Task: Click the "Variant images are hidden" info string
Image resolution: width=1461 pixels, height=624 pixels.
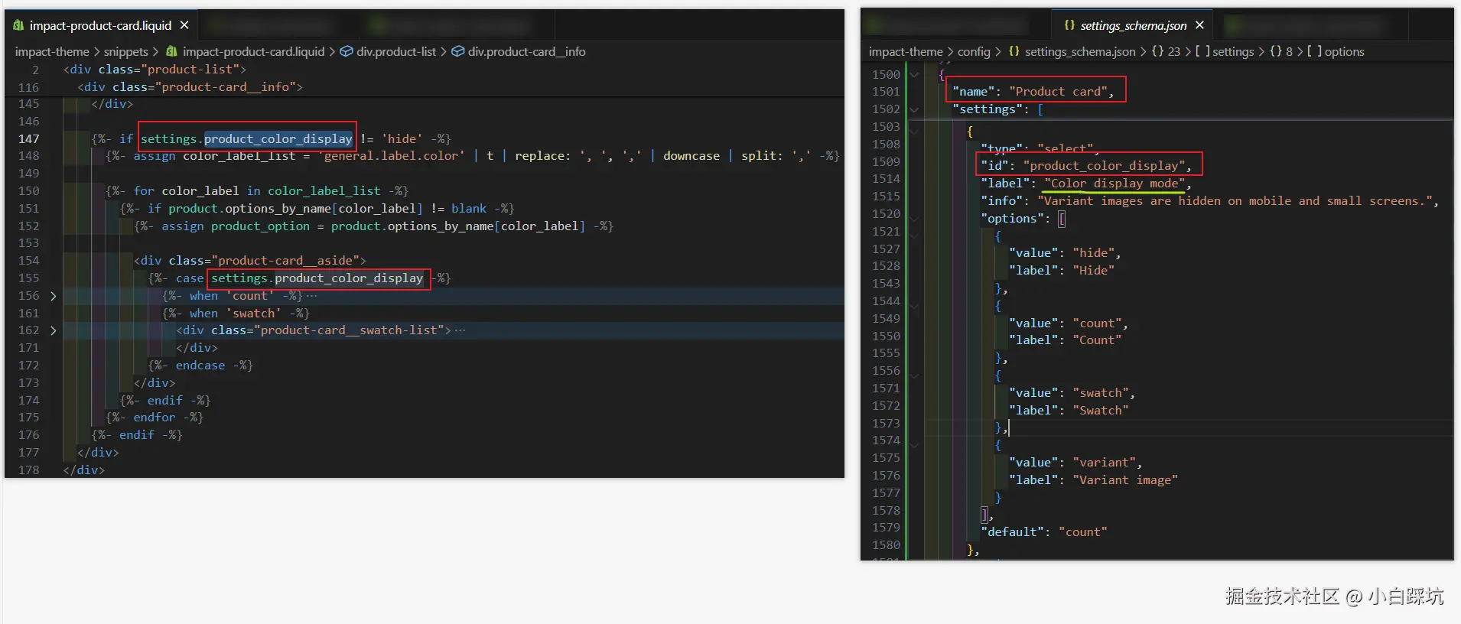Action: (x=1235, y=201)
